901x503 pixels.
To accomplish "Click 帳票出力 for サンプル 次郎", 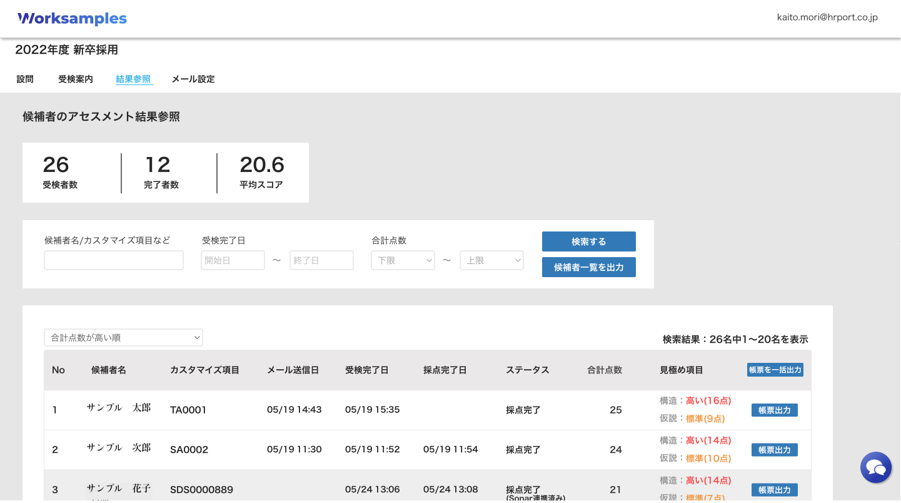I will tap(775, 450).
